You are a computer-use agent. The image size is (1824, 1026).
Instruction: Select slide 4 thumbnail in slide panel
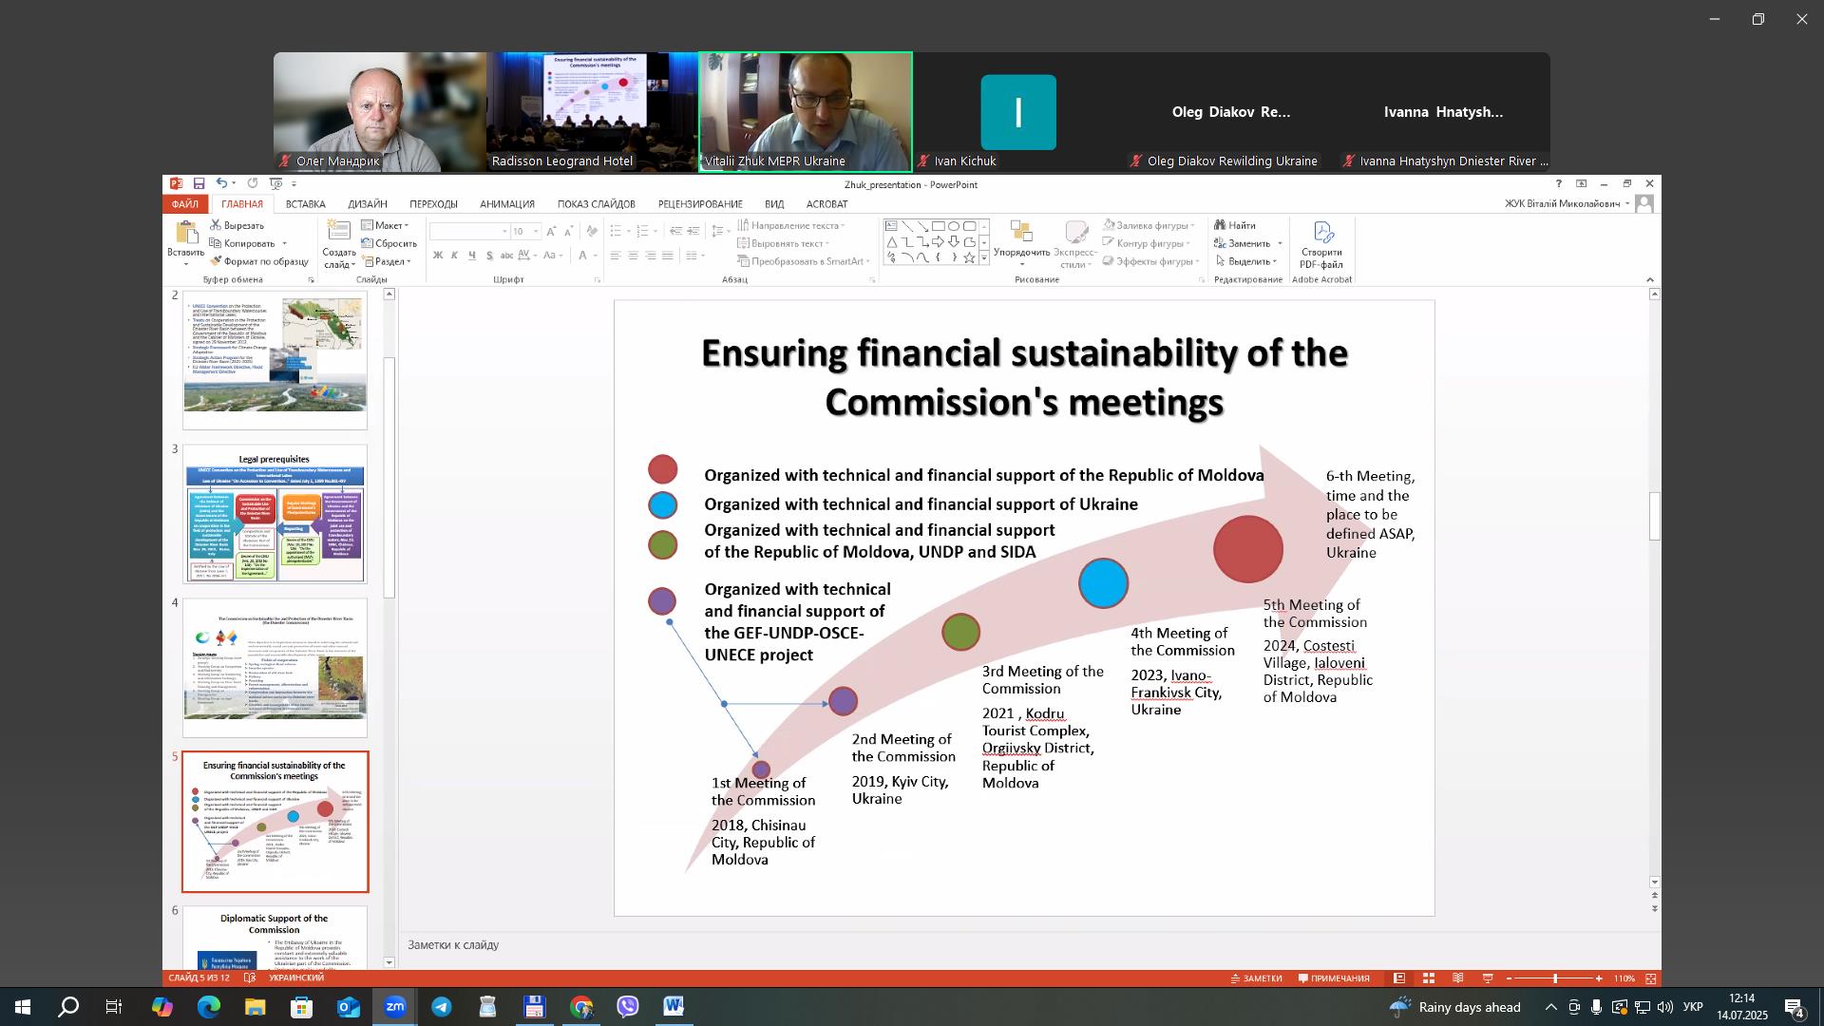[275, 667]
